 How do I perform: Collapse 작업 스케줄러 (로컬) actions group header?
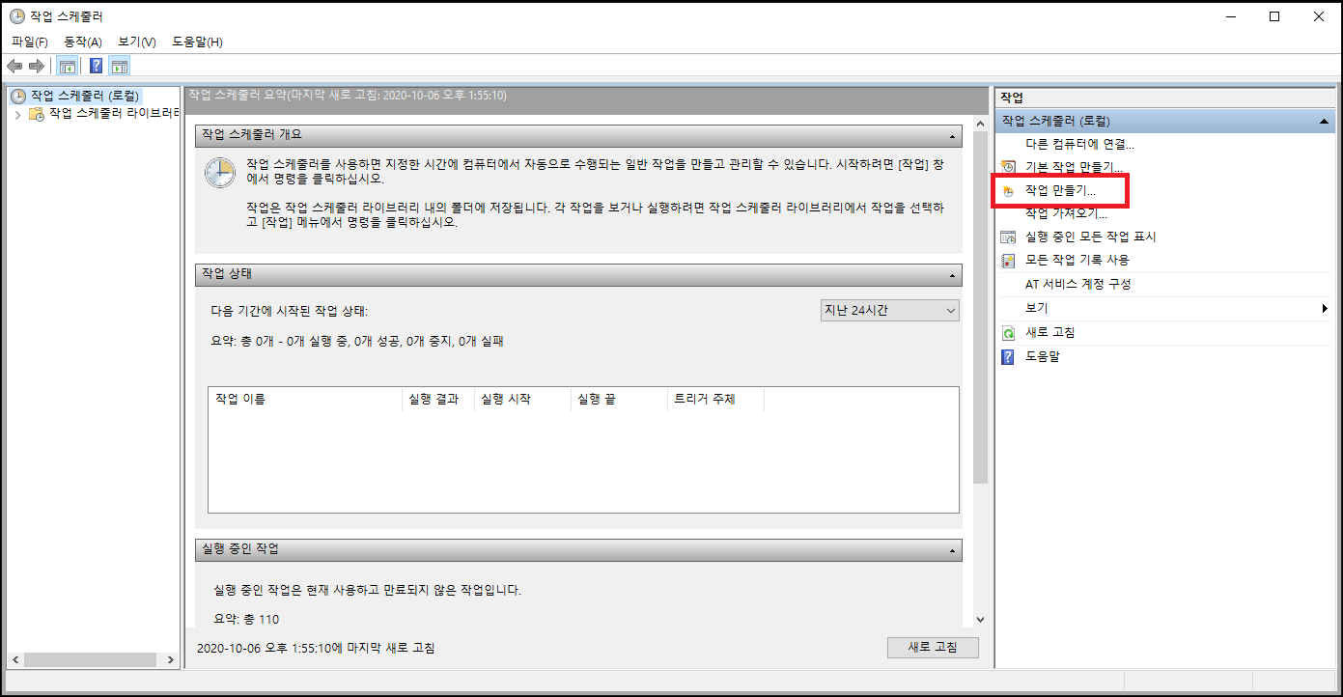point(1325,122)
